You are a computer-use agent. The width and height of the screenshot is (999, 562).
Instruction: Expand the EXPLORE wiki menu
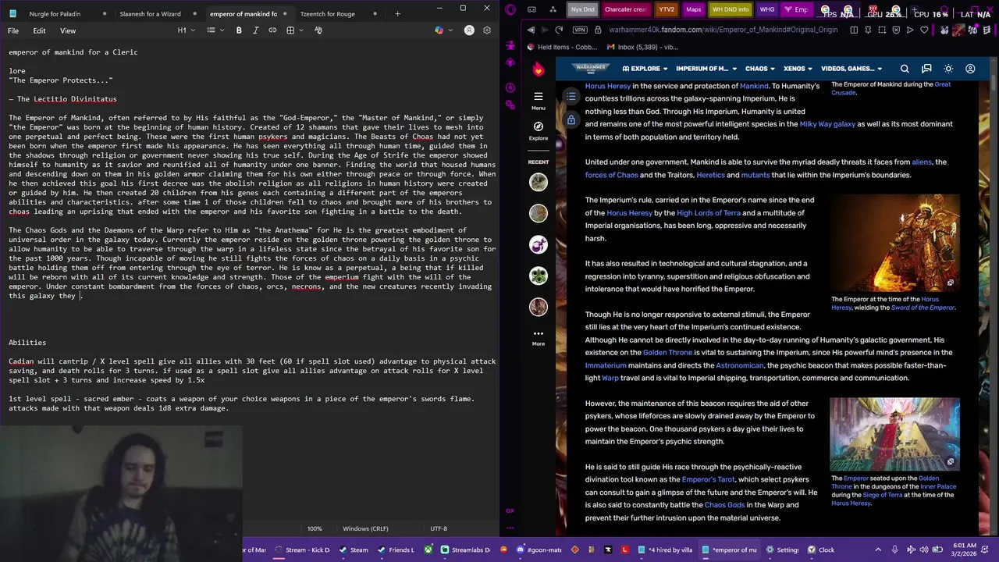pyautogui.click(x=645, y=69)
